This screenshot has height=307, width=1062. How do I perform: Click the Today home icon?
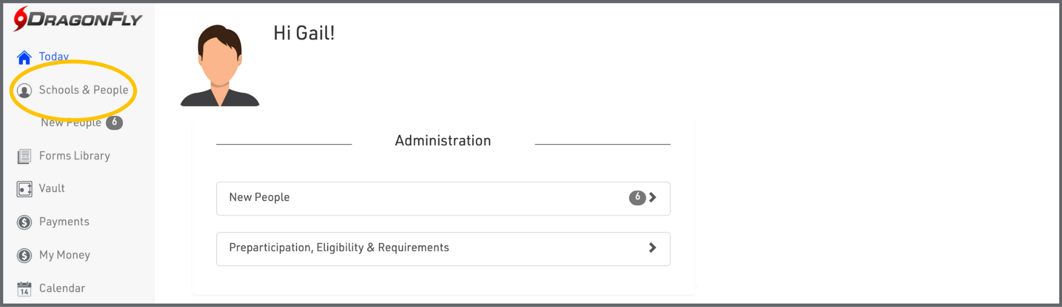pyautogui.click(x=24, y=57)
